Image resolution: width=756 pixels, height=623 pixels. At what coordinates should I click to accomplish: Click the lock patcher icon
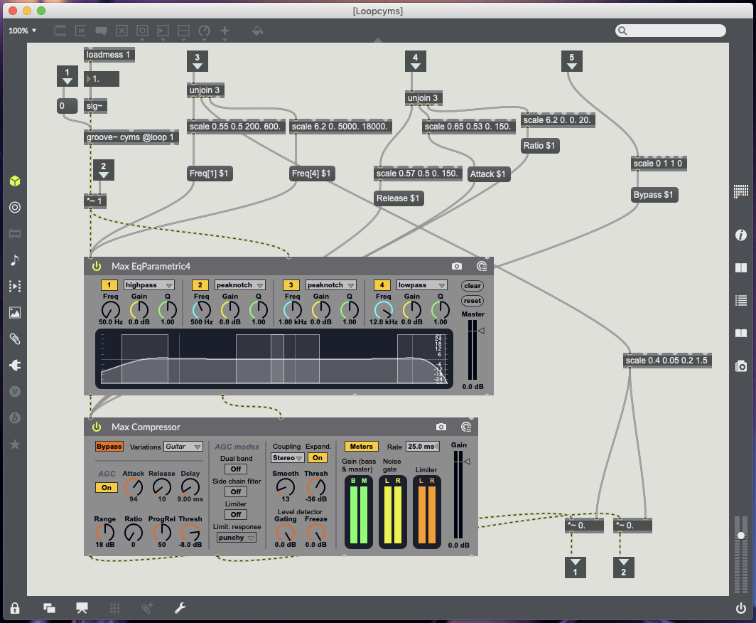(15, 608)
